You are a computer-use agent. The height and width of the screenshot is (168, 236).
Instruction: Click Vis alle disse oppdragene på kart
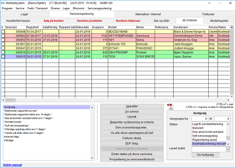132,133
